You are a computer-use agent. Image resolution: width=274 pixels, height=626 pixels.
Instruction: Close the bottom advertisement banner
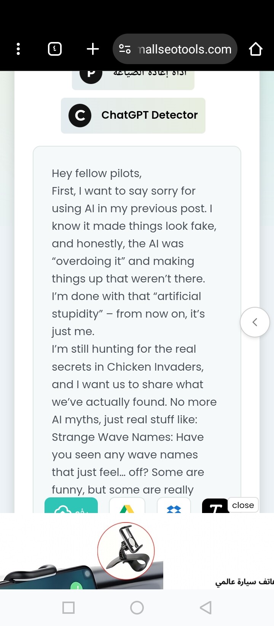(243, 505)
